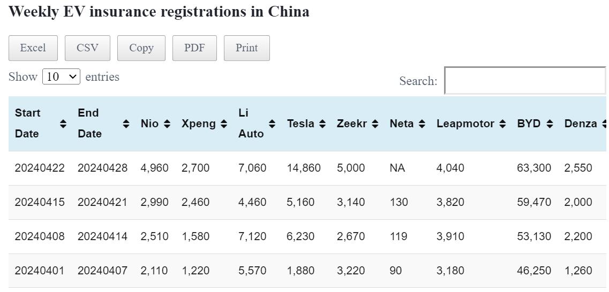609x292 pixels.
Task: Click Tesla sort arrow icon
Action: point(322,124)
